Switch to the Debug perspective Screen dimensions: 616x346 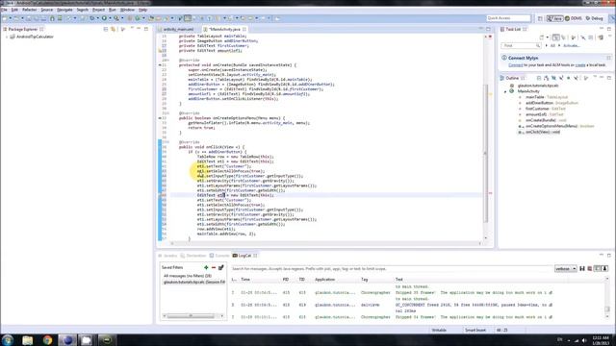[595, 18]
